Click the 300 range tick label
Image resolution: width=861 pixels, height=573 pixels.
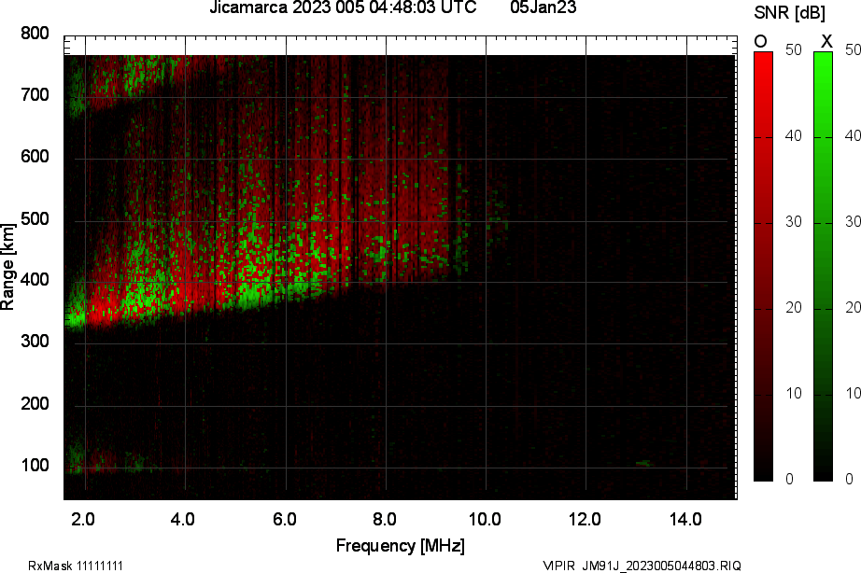[35, 342]
